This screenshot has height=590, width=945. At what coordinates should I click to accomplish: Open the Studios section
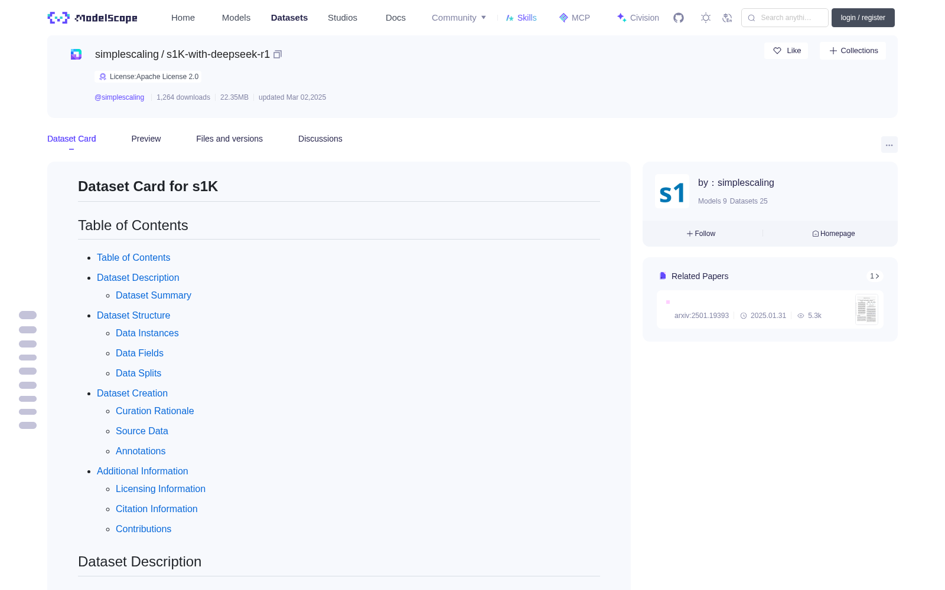click(343, 18)
